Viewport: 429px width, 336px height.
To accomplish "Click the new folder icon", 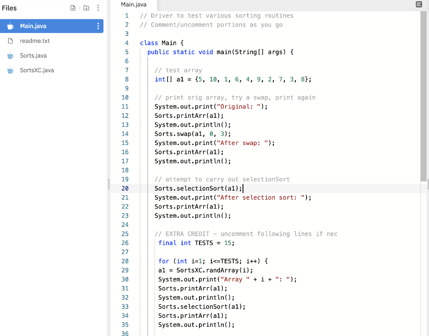I will pyautogui.click(x=86, y=8).
